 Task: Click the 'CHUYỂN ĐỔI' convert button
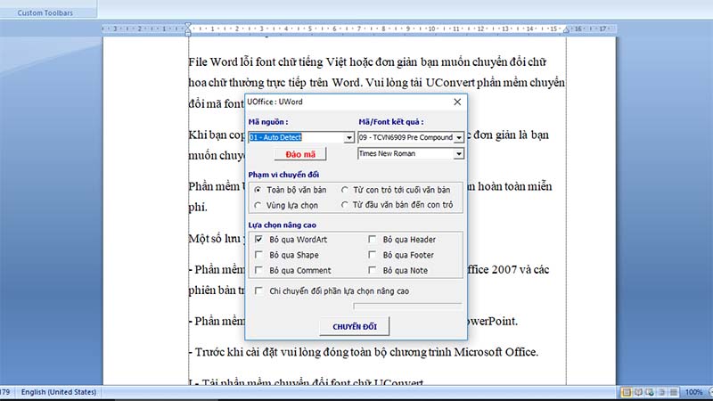355,326
